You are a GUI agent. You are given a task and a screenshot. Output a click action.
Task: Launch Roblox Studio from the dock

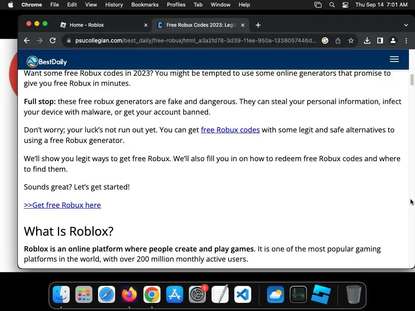tap(321, 294)
